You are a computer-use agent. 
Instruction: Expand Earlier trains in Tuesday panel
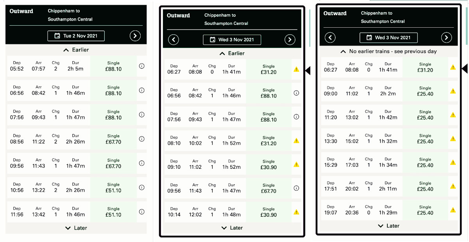click(x=76, y=50)
